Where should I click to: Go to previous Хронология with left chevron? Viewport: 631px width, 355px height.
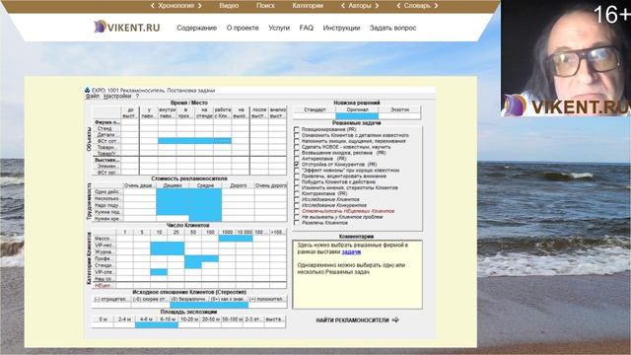(x=152, y=6)
